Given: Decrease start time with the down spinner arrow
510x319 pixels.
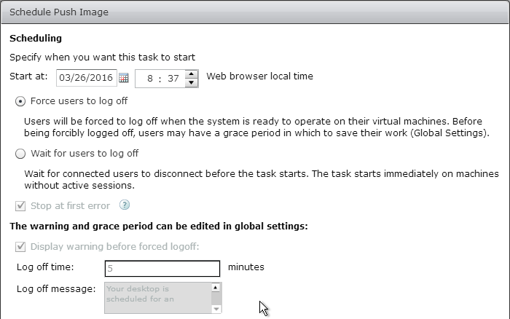Looking at the screenshot, I should [x=192, y=82].
